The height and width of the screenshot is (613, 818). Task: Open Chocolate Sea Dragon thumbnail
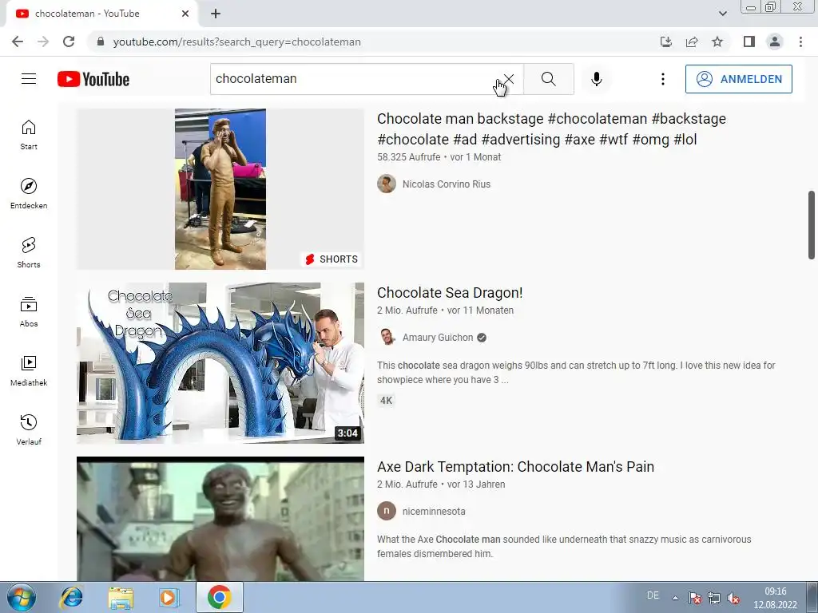[x=220, y=363]
